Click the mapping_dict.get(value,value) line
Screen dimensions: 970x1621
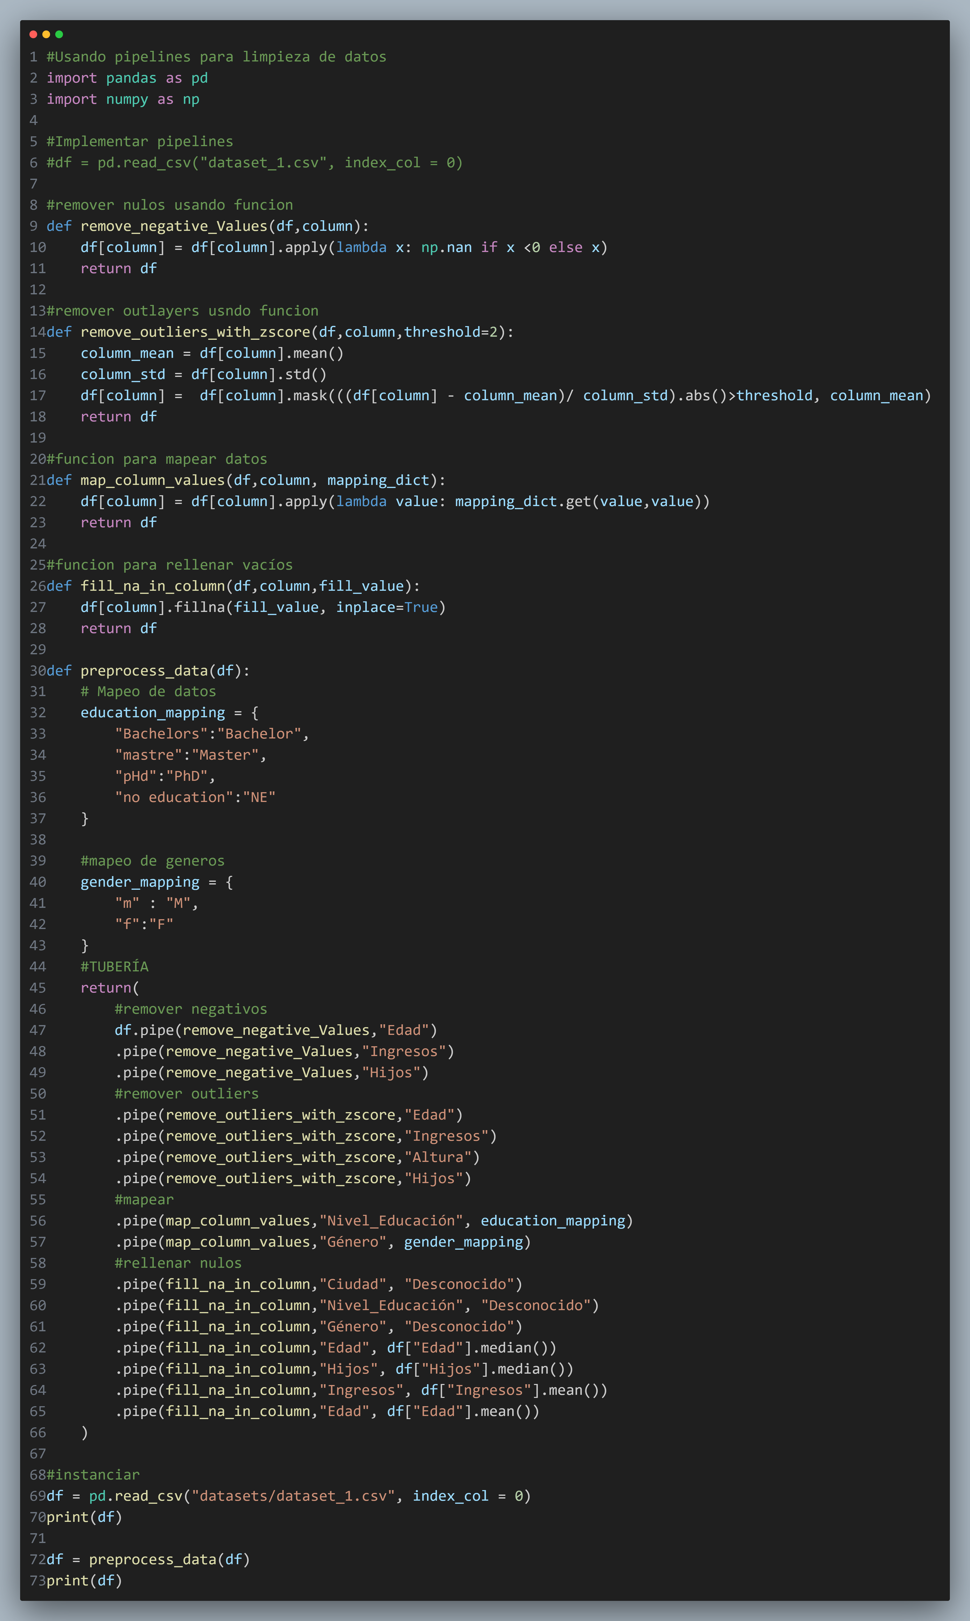click(x=395, y=501)
